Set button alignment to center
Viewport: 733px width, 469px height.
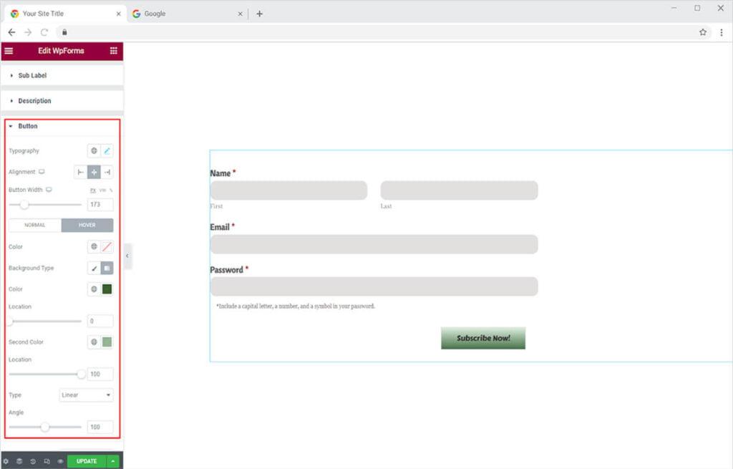94,173
